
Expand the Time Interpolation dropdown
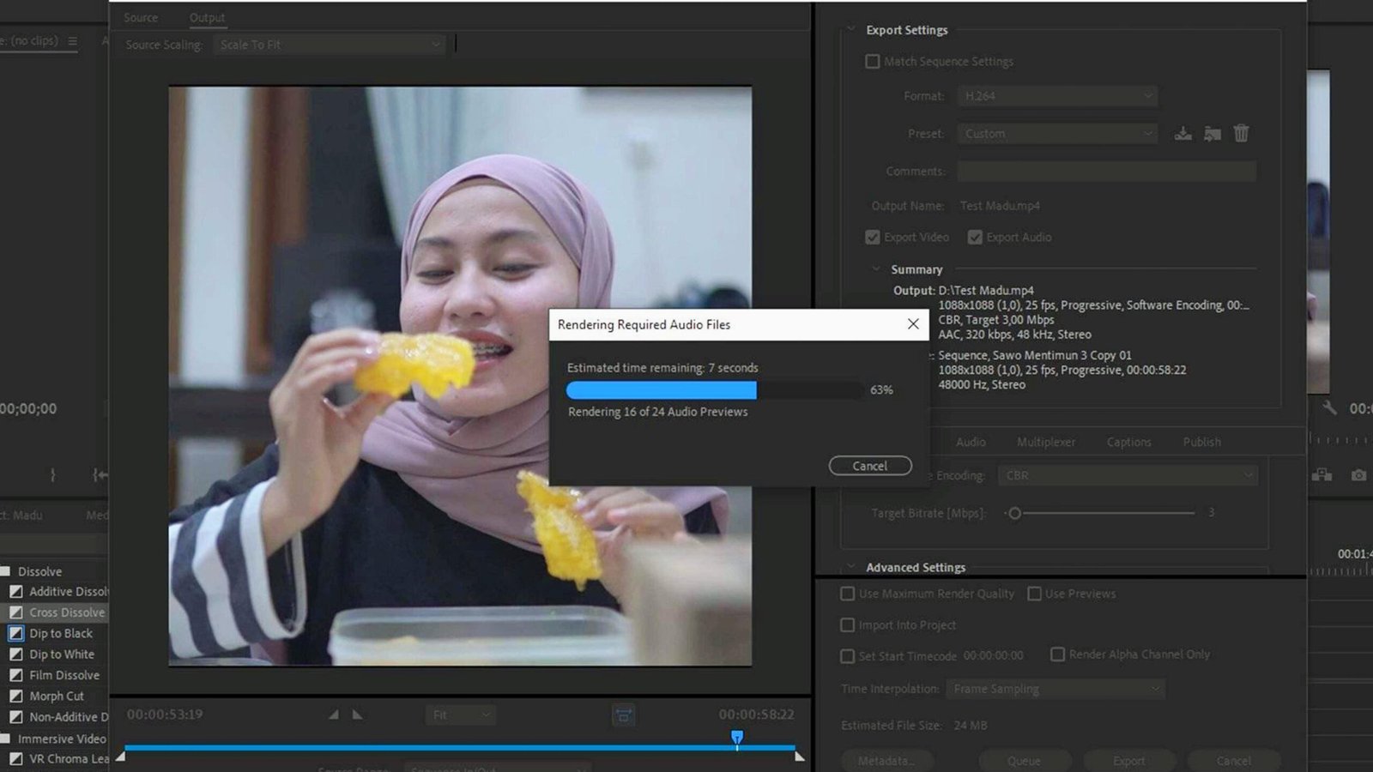(1055, 689)
